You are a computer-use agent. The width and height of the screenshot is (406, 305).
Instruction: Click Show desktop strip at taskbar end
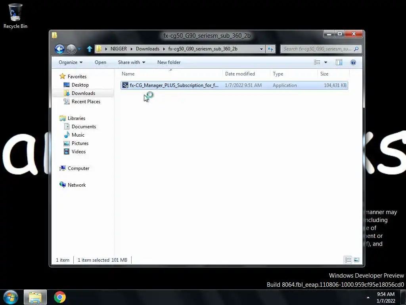[x=403, y=297]
